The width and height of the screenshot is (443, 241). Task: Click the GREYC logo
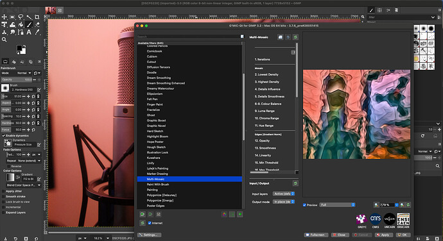point(361,219)
